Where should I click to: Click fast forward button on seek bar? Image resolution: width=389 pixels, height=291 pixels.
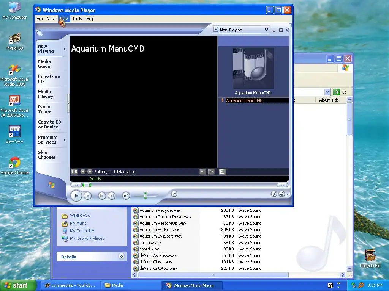tap(282, 185)
